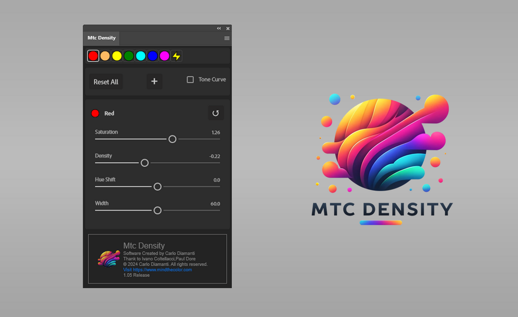Click the Density value -0.22

(215, 156)
